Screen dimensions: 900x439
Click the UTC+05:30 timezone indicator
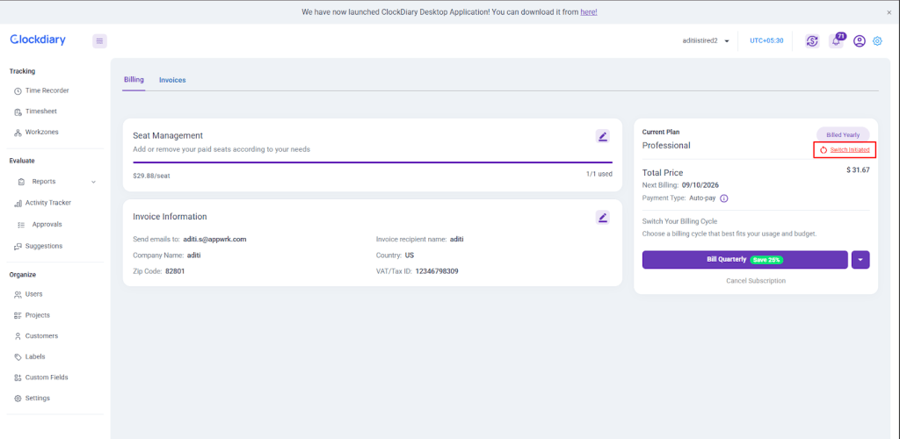[766, 40]
